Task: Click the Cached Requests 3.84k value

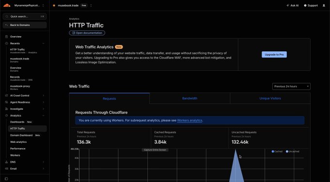Action: click(x=160, y=142)
